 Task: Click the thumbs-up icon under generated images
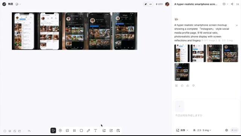188,86
